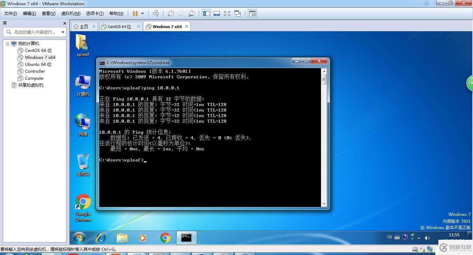Collapse the 我的计算机 tree node
The width and height of the screenshot is (473, 255).
coord(7,44)
